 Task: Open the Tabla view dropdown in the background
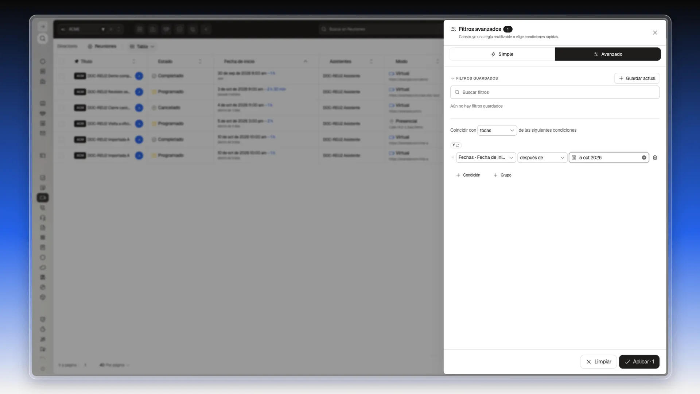142,46
